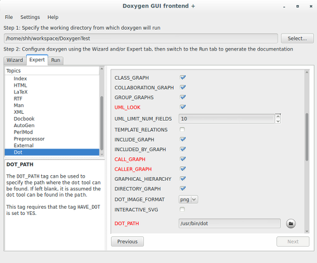
Task: Enable INTERACTIVE_SVG checkbox
Action: [x=182, y=209]
